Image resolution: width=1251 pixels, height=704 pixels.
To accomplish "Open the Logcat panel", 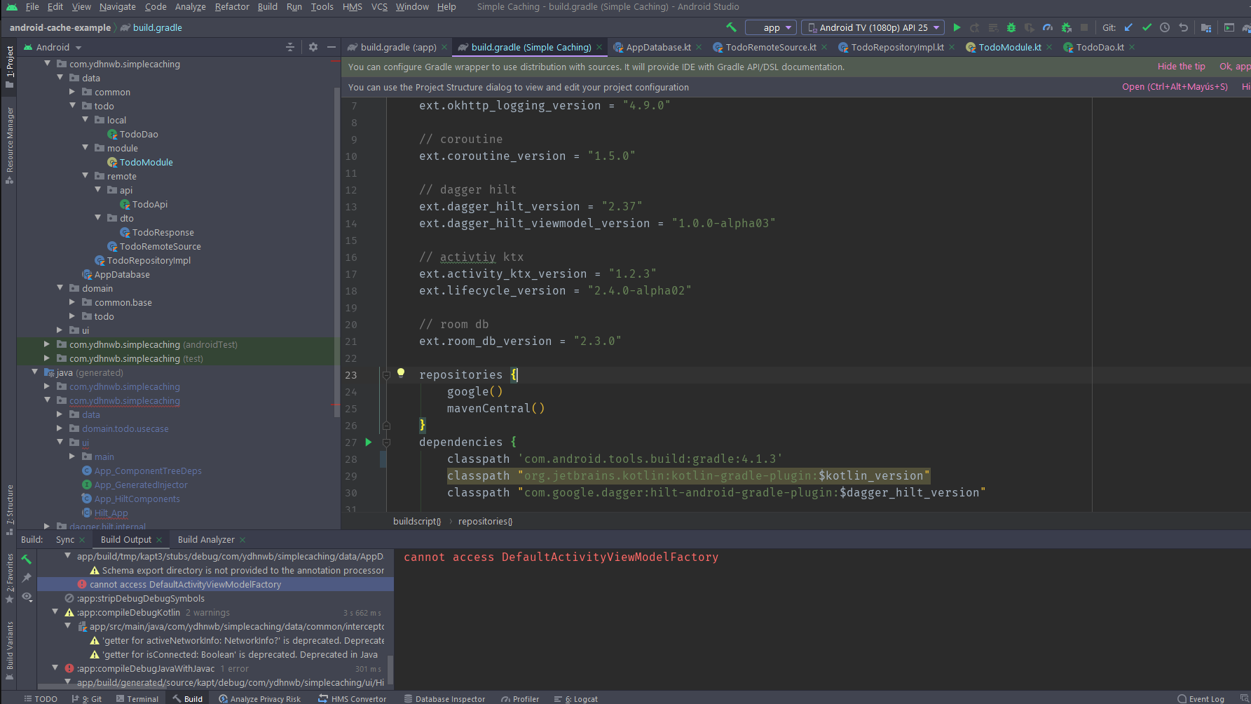I will pyautogui.click(x=580, y=698).
